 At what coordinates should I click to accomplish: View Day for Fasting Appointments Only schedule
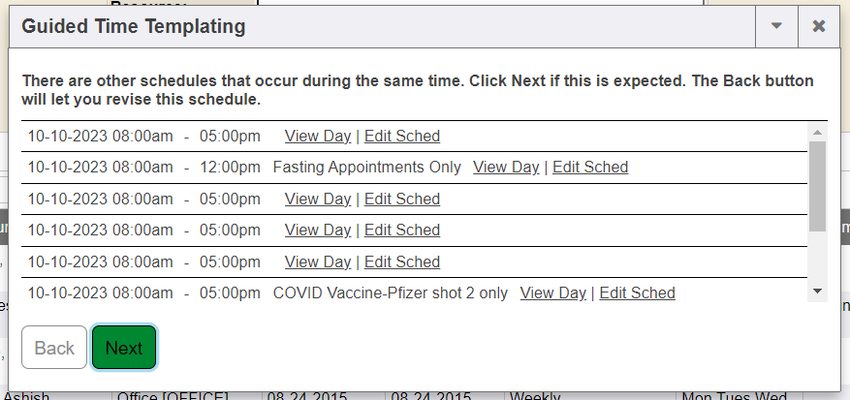coord(506,168)
